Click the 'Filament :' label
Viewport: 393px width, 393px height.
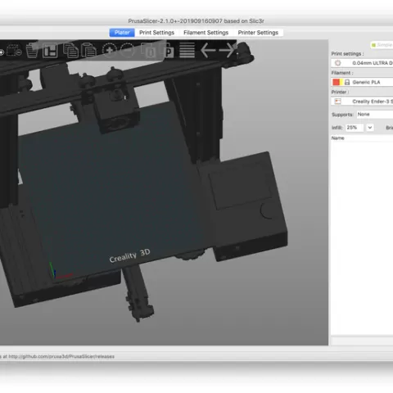(342, 73)
